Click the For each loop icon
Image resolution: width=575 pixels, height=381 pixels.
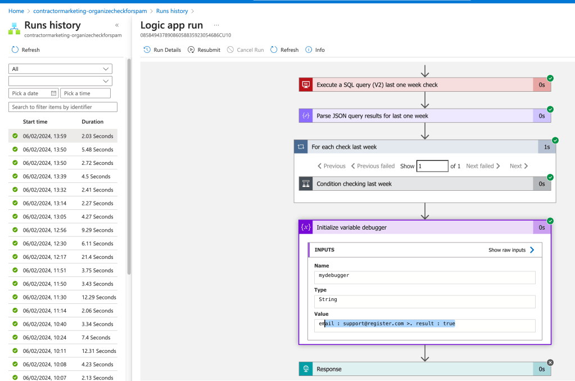[301, 147]
